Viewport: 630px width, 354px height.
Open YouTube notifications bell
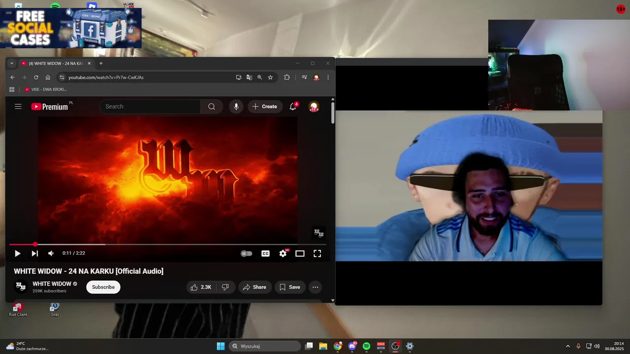(293, 106)
